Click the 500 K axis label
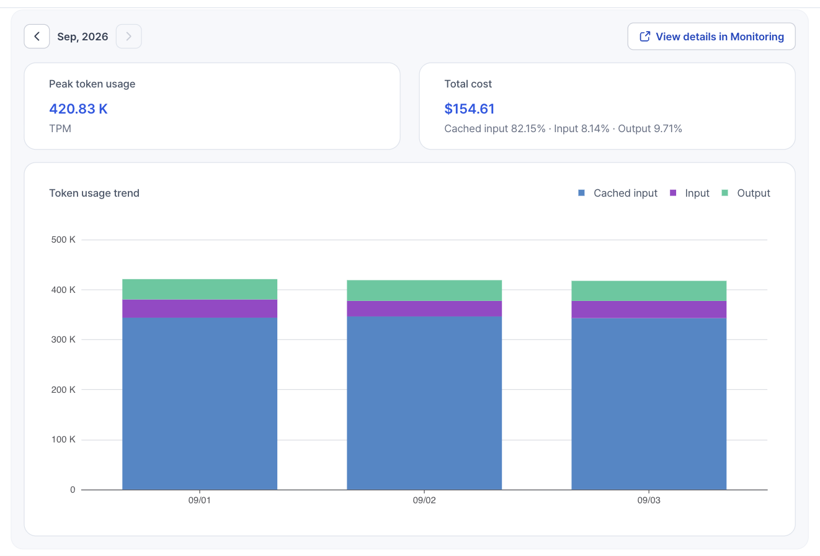Screen dimensions: 820x556 tap(63, 240)
